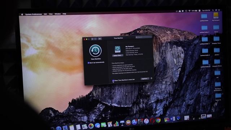Open Notification Center in menu bar
The width and height of the screenshot is (231, 130).
[x=219, y=10]
